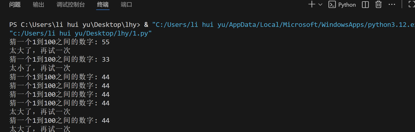415x132 pixels.
Task: Click the 太小了，再试一次 output line
Action: pos(40,68)
